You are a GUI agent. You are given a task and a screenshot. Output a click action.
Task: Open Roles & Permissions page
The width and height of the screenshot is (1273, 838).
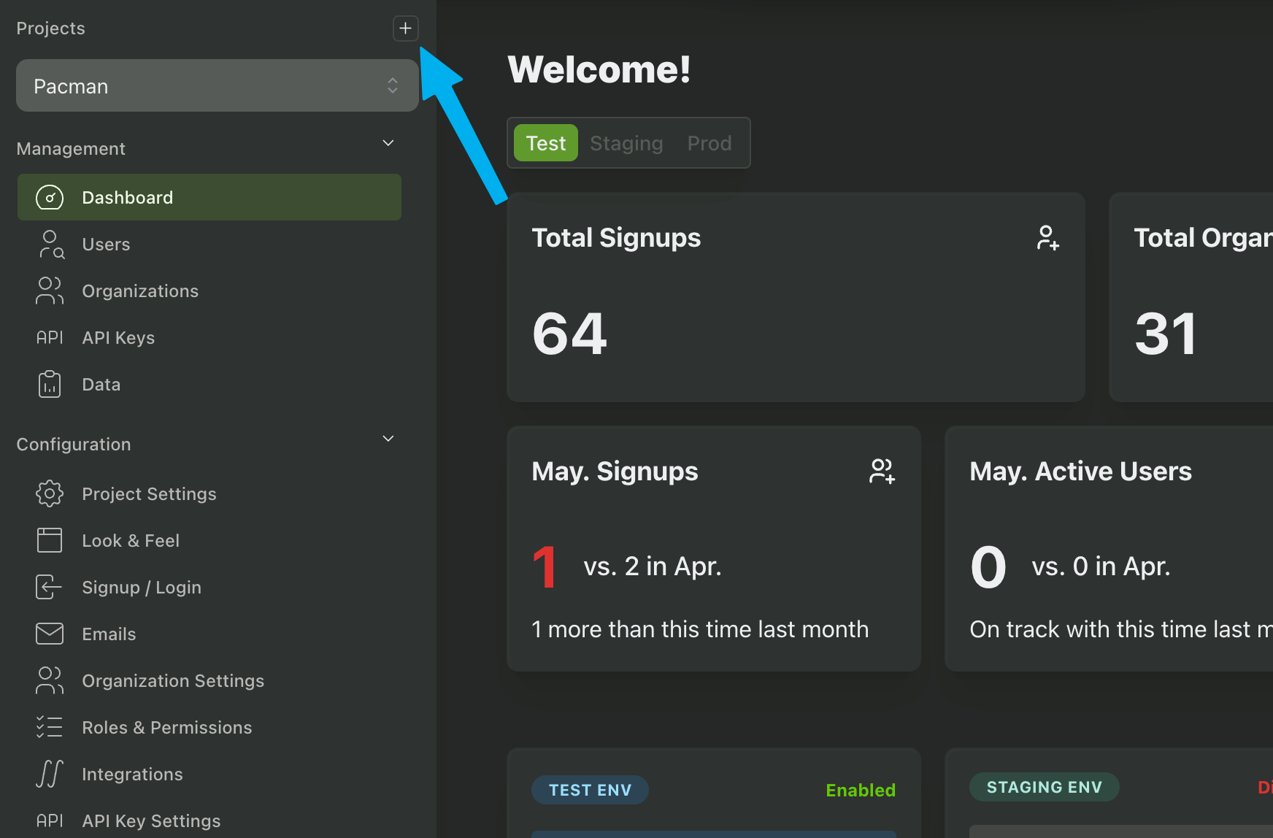[x=166, y=728]
